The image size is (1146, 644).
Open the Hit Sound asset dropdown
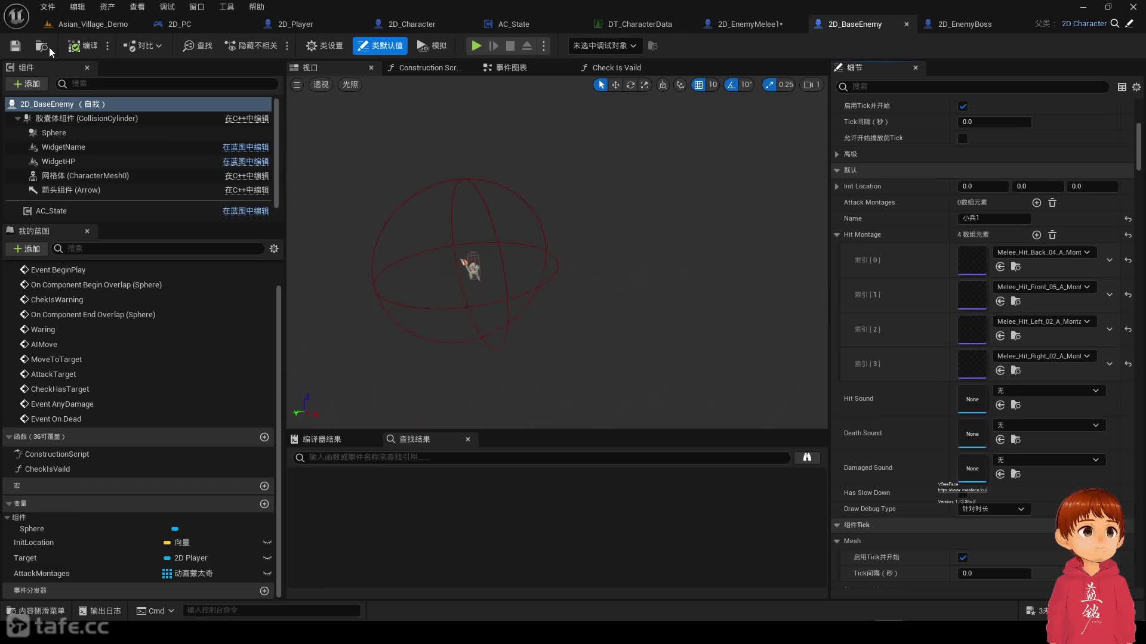(x=1049, y=391)
